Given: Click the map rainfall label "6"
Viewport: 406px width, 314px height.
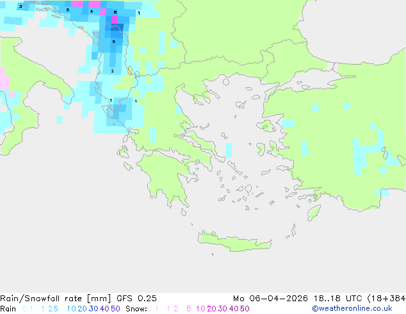Looking at the screenshot, I should click(x=68, y=10).
